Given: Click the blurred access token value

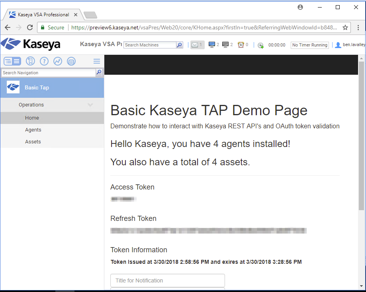Looking at the screenshot, I should 123,199.
